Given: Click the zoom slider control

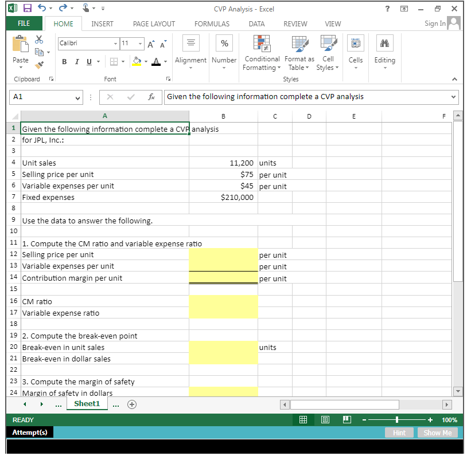Looking at the screenshot, I should [397, 419].
